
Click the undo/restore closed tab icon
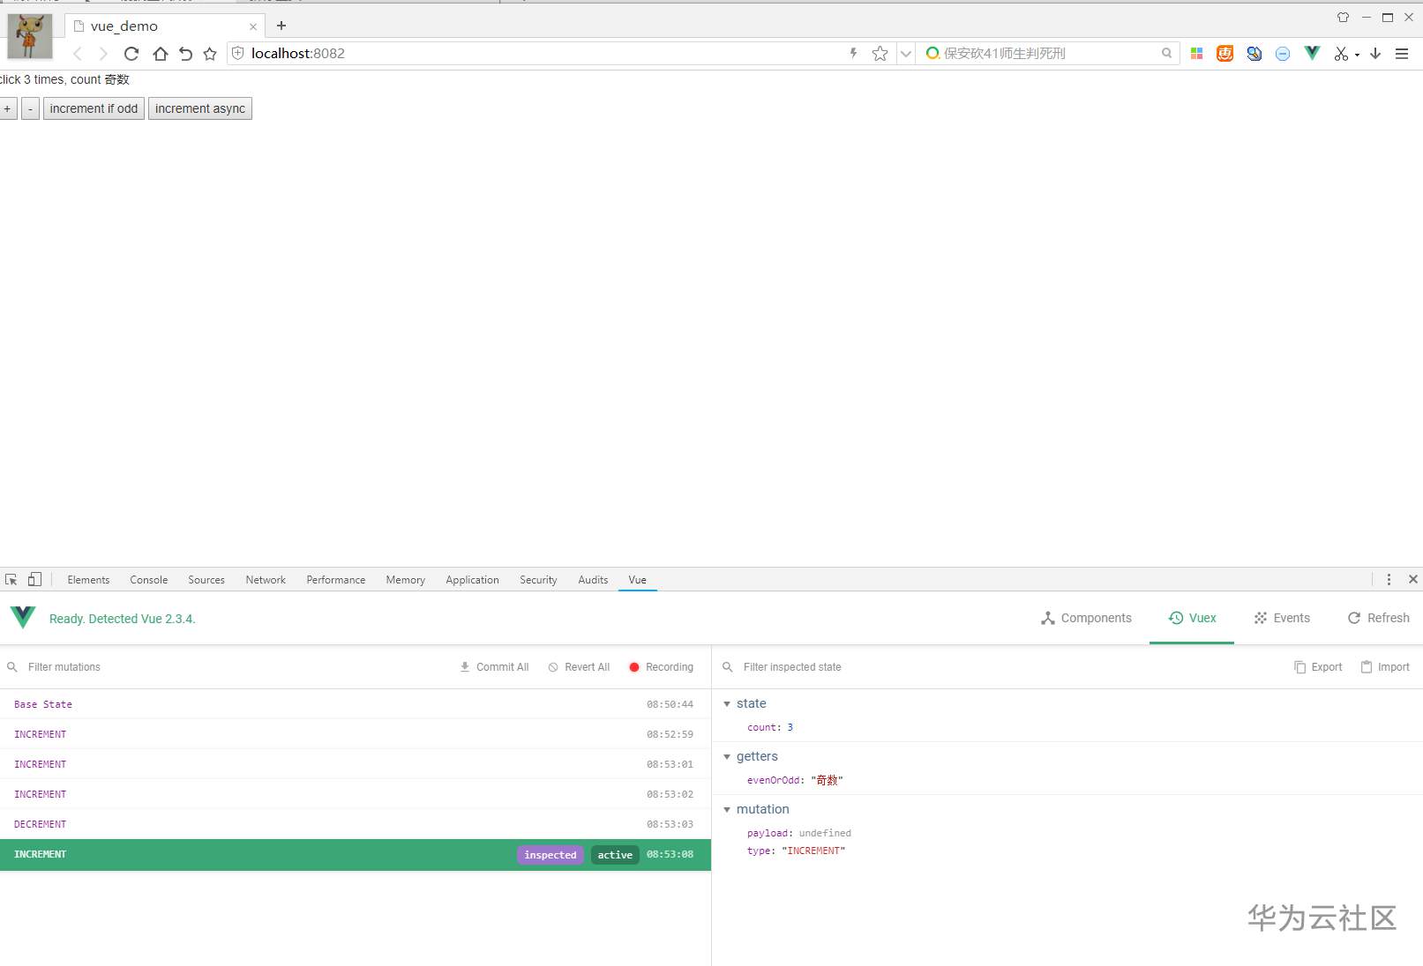185,54
